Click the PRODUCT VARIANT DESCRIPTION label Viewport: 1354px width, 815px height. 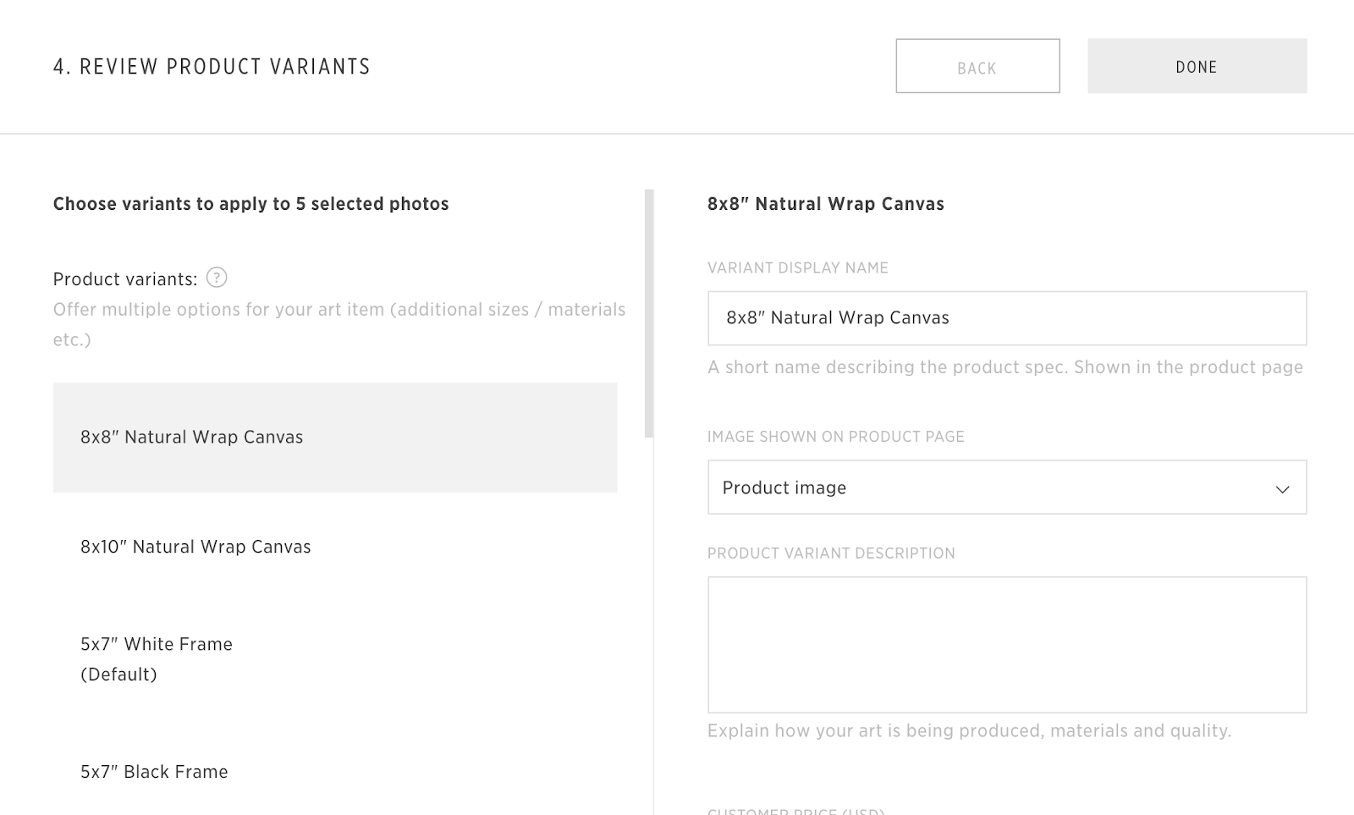[830, 553]
